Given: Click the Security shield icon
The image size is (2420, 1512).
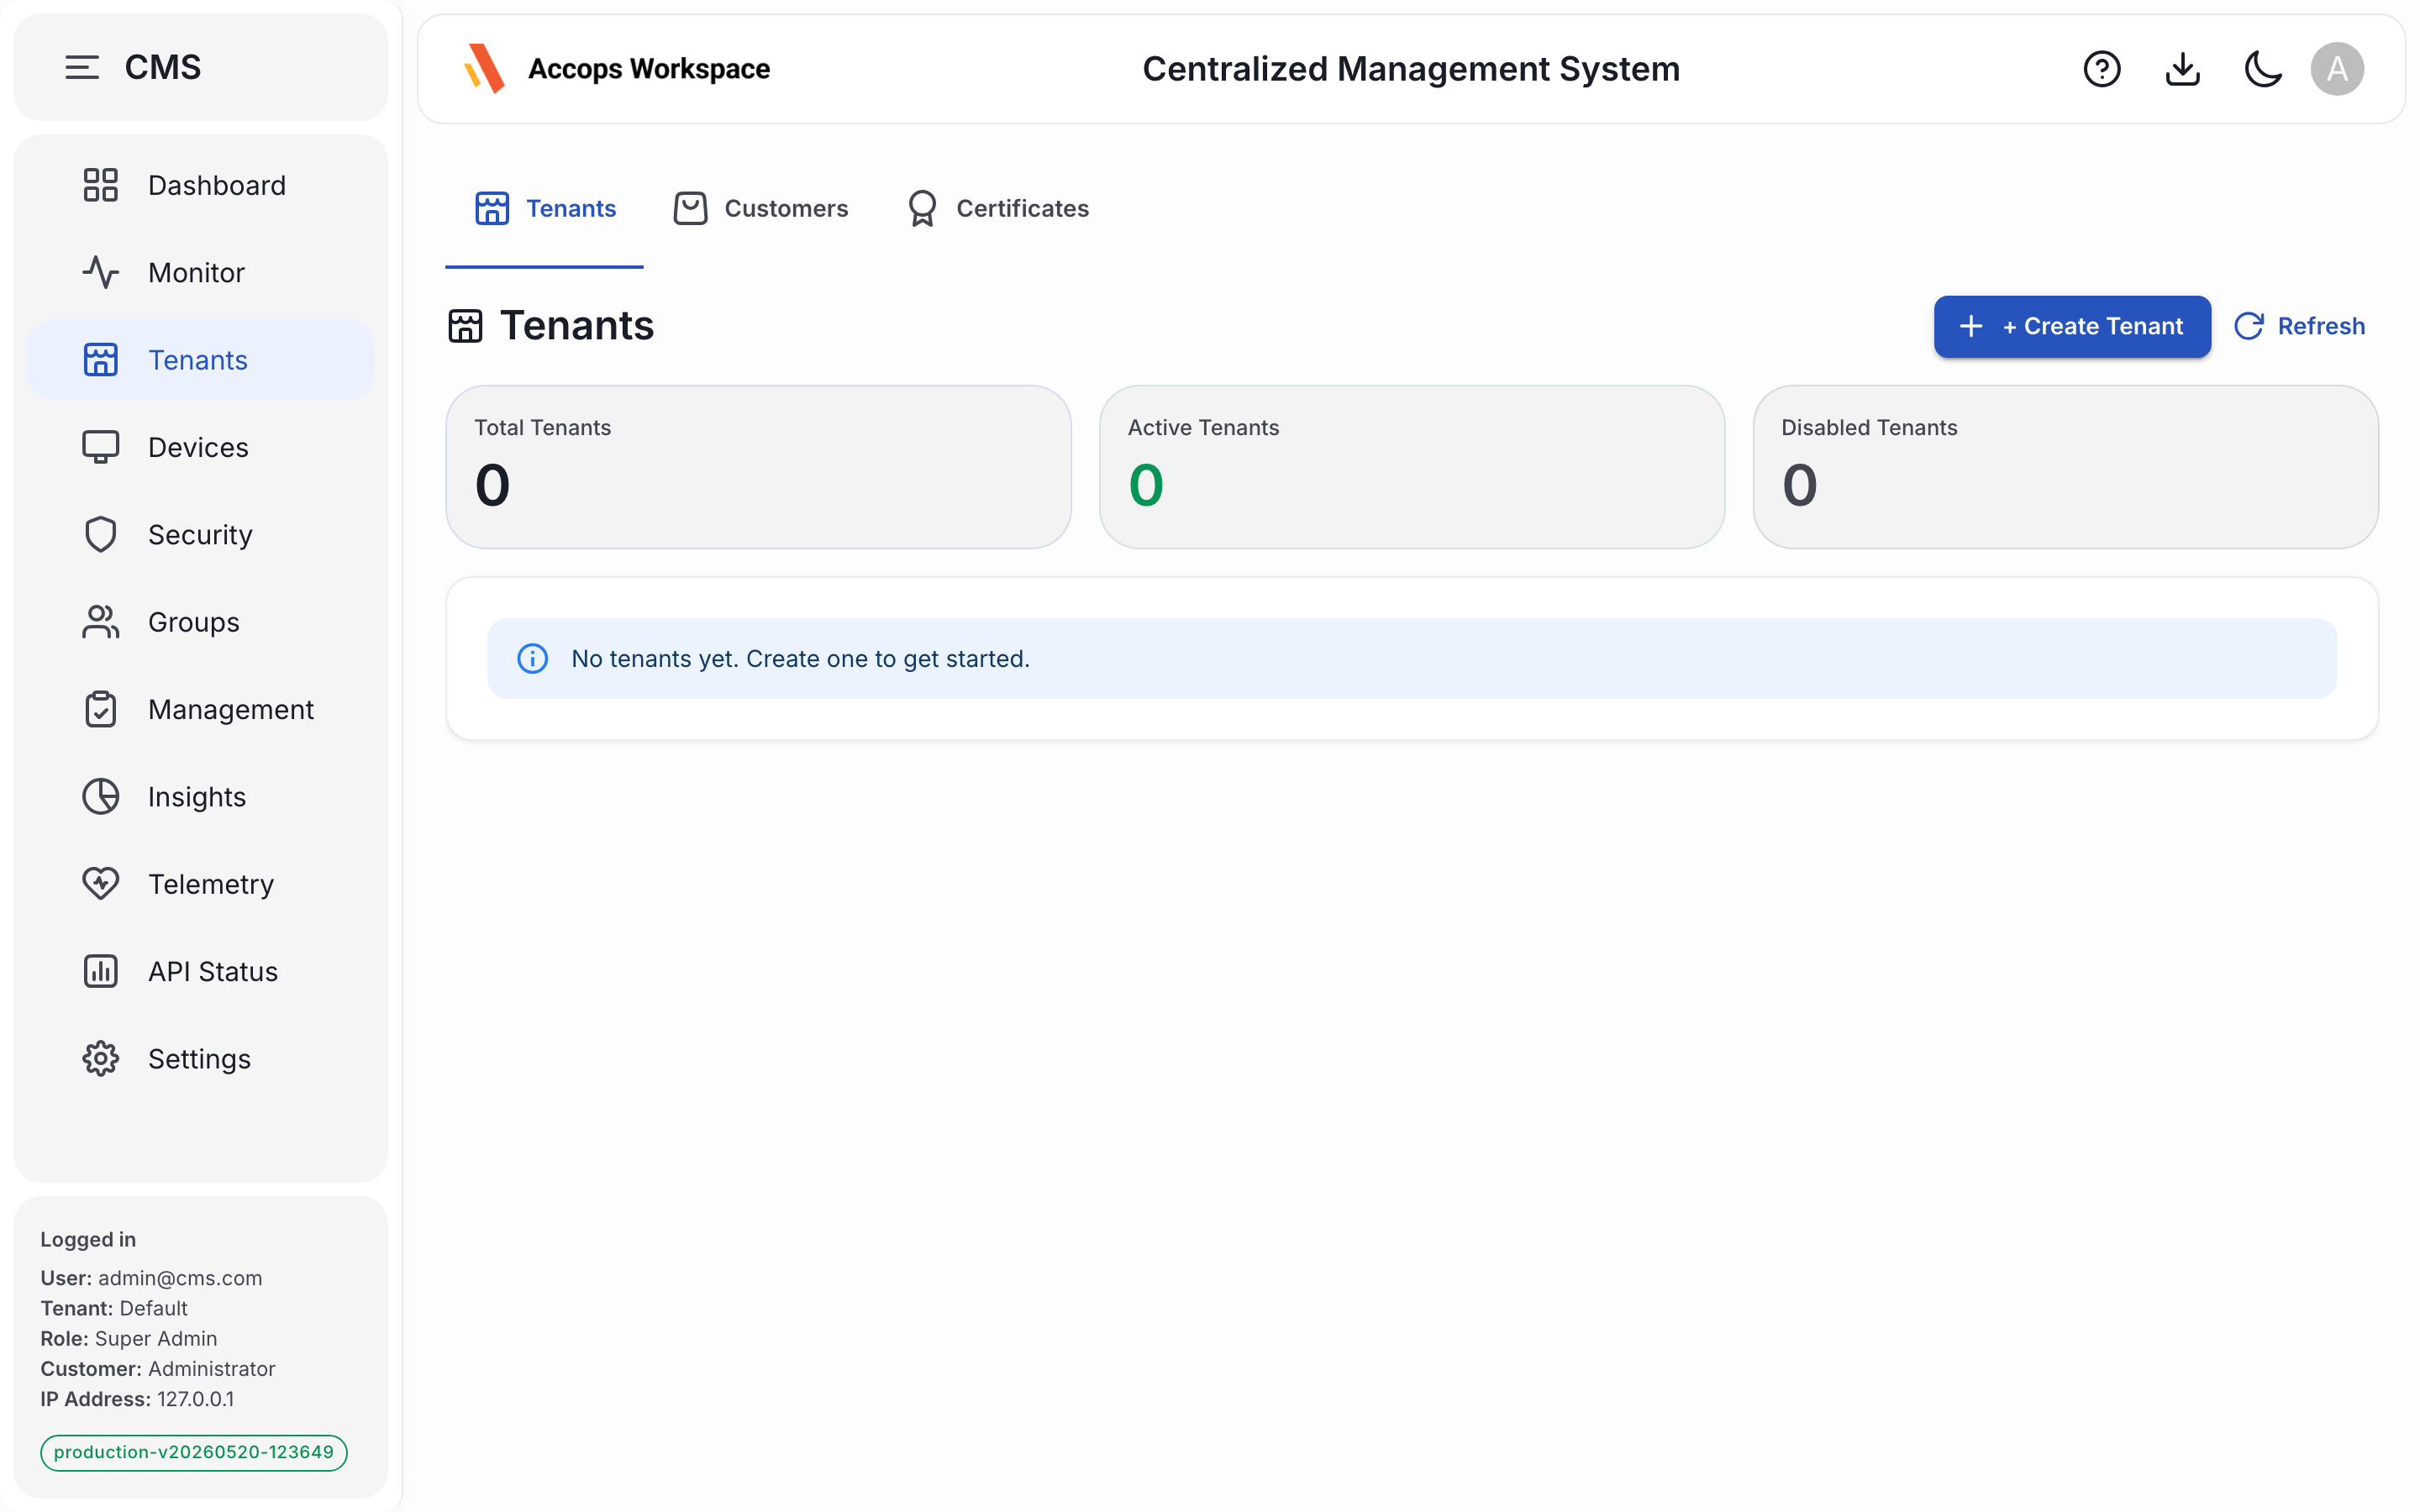Looking at the screenshot, I should point(100,534).
